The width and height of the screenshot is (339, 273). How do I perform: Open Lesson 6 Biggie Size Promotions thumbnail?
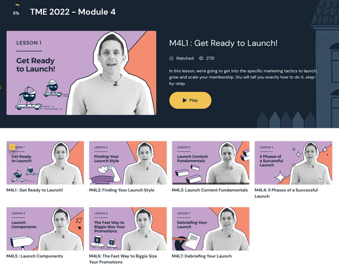pos(128,229)
